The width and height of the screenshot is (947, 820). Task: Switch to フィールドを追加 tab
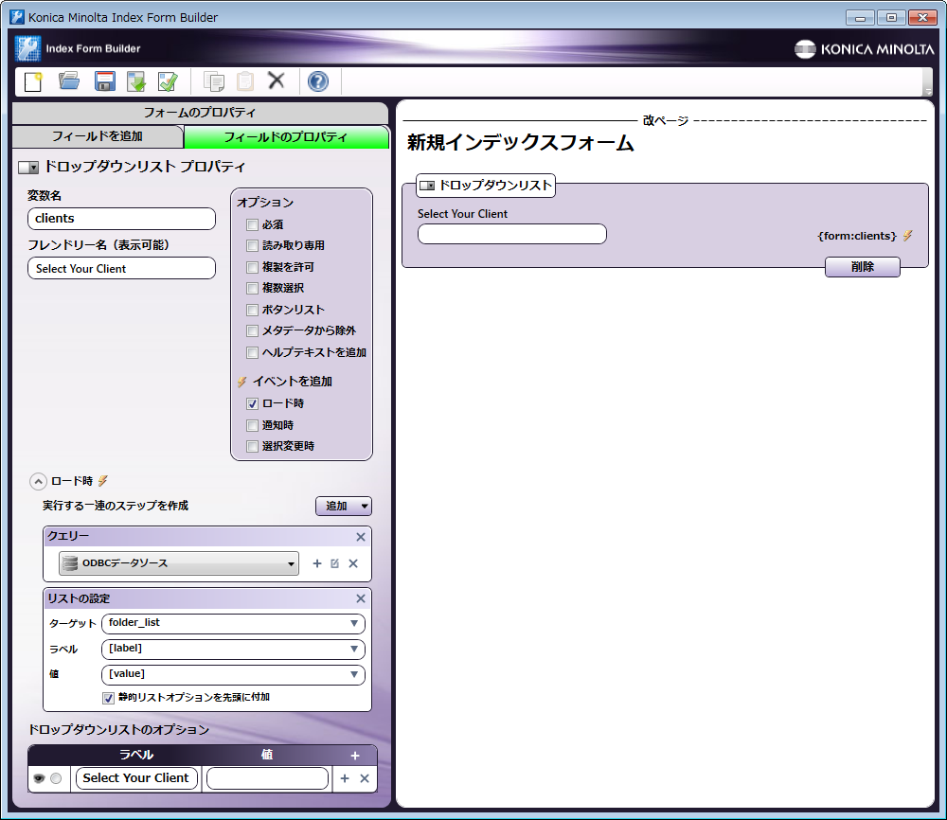coord(98,136)
